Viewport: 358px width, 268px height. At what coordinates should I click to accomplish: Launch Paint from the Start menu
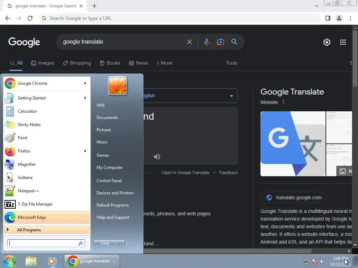pyautogui.click(x=46, y=137)
